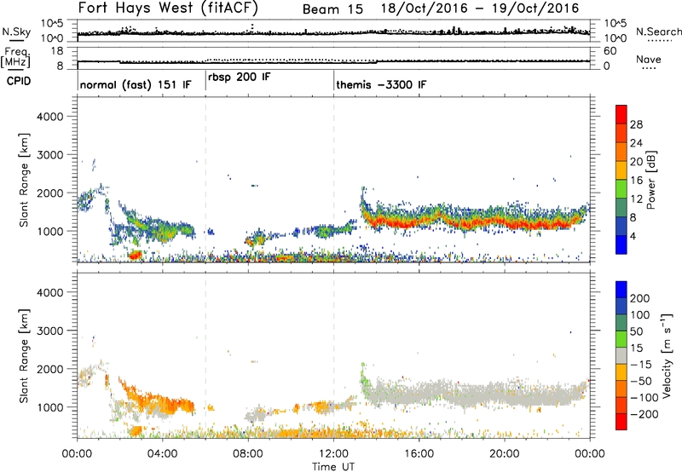Viewport: 682px width, 472px height.
Task: Pick the red top segment of Power colorbar
Action: [621, 114]
